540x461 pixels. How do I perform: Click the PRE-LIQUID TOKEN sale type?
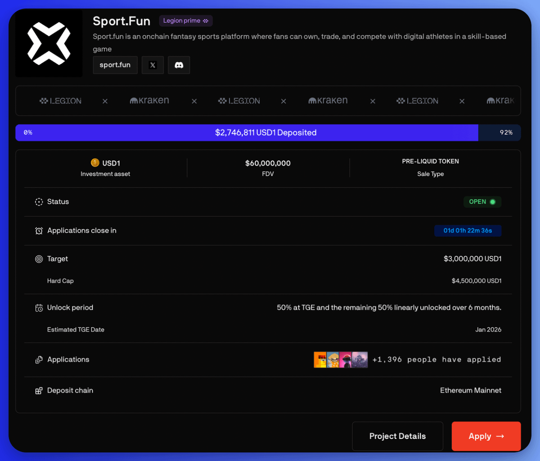431,161
